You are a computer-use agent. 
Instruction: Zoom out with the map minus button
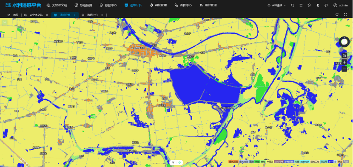[344, 69]
